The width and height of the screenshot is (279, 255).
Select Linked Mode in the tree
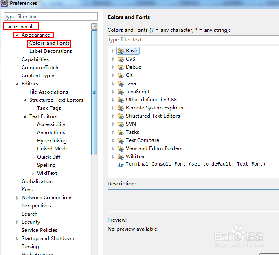pyautogui.click(x=53, y=149)
